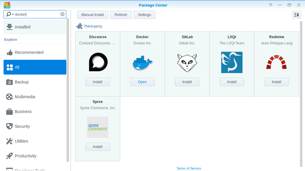Click the GitLab fox logo
The height and width of the screenshot is (171, 305).
pyautogui.click(x=187, y=62)
